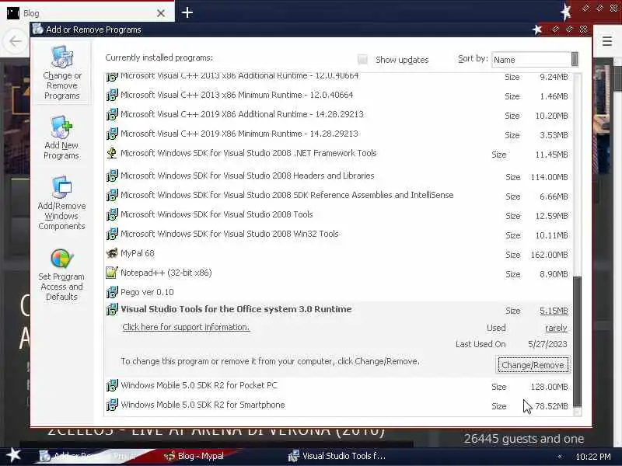The image size is (622, 466).
Task: Click the MyPal 68 program icon
Action: pos(112,253)
